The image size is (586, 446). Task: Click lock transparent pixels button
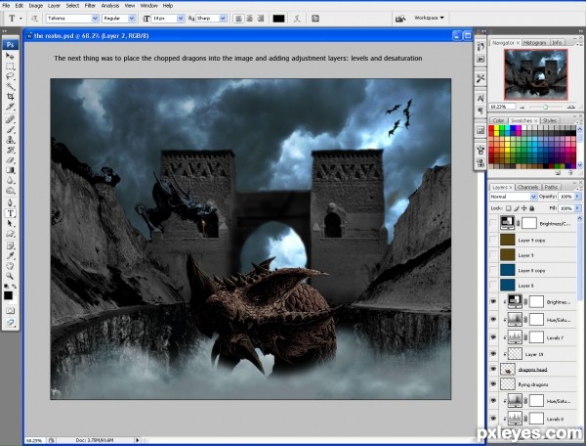click(x=508, y=208)
